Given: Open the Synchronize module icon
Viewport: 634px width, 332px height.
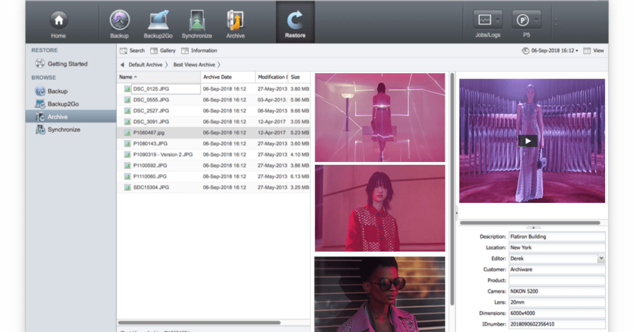Looking at the screenshot, I should (197, 20).
